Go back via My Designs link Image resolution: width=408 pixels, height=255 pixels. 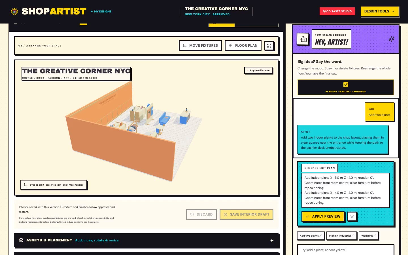(x=101, y=12)
